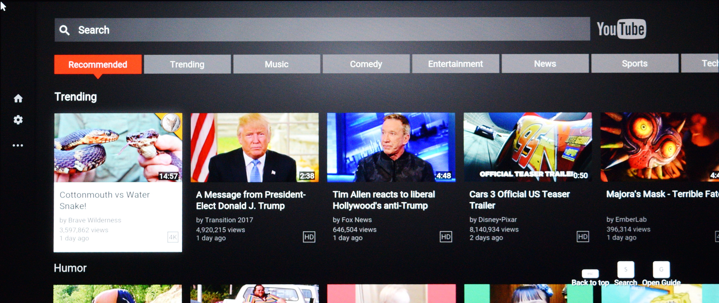Select the Recommended tab
This screenshot has height=303, width=719.
coord(98,64)
